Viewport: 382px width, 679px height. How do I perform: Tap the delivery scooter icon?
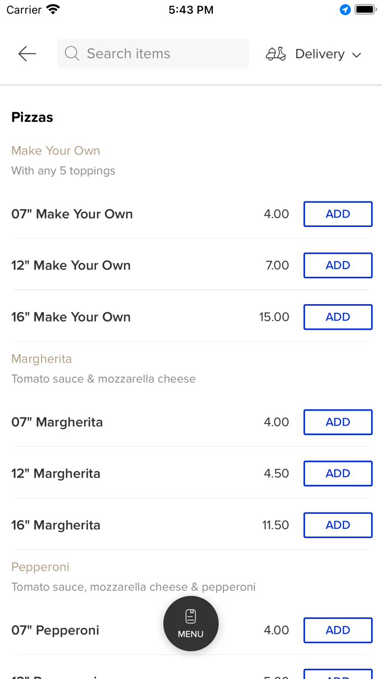276,53
